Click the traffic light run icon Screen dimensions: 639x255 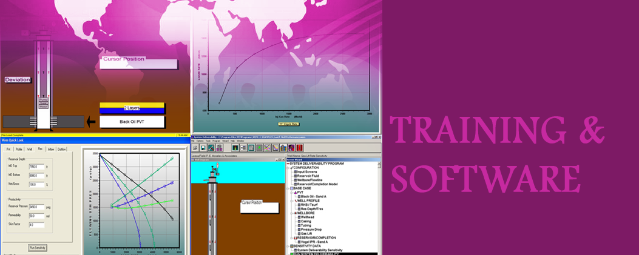(x=235, y=148)
